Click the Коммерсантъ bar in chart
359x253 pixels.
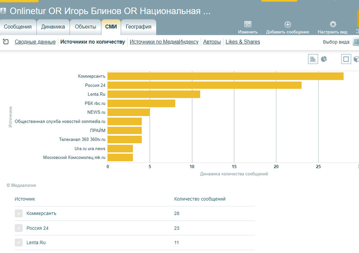(226, 76)
